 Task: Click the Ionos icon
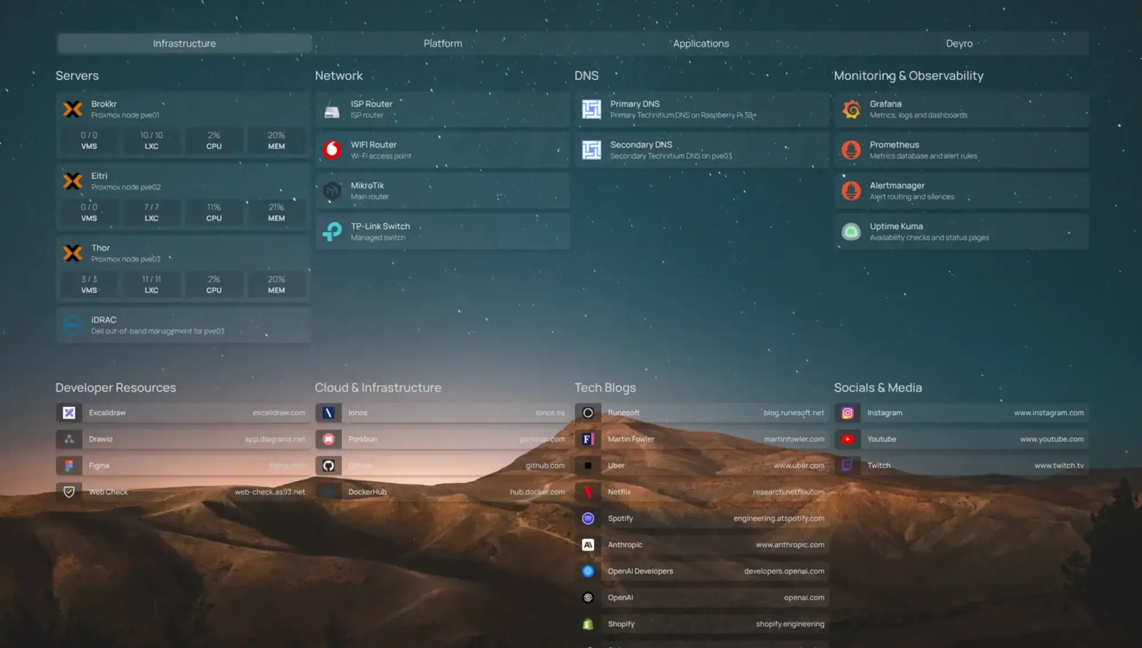[328, 412]
